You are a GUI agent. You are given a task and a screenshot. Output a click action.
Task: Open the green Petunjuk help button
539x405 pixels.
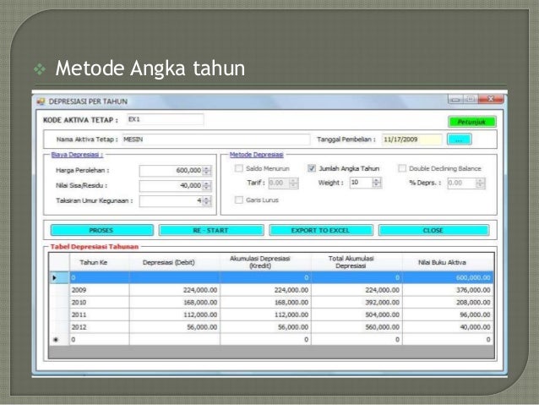[x=471, y=122]
